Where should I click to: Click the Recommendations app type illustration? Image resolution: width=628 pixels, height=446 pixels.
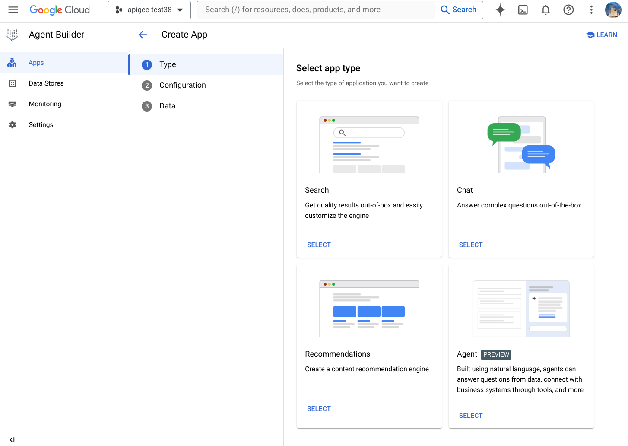pyautogui.click(x=369, y=309)
